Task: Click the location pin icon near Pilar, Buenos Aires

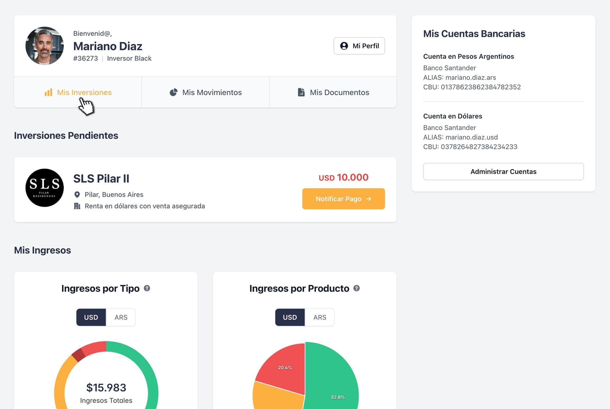Action: pyautogui.click(x=77, y=195)
